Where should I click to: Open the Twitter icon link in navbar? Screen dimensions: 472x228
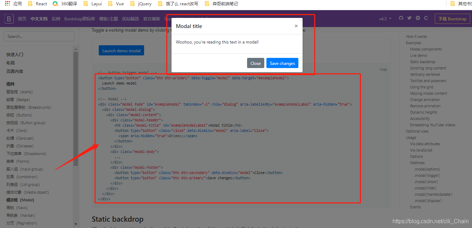409,18
